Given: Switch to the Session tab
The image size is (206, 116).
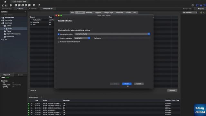Looking at the screenshot, I should tap(21, 75).
